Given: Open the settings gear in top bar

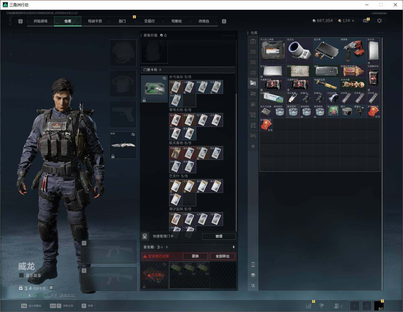Looking at the screenshot, I should click(x=379, y=21).
